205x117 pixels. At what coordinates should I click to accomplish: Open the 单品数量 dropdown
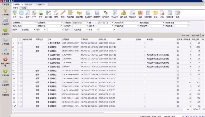point(189,26)
